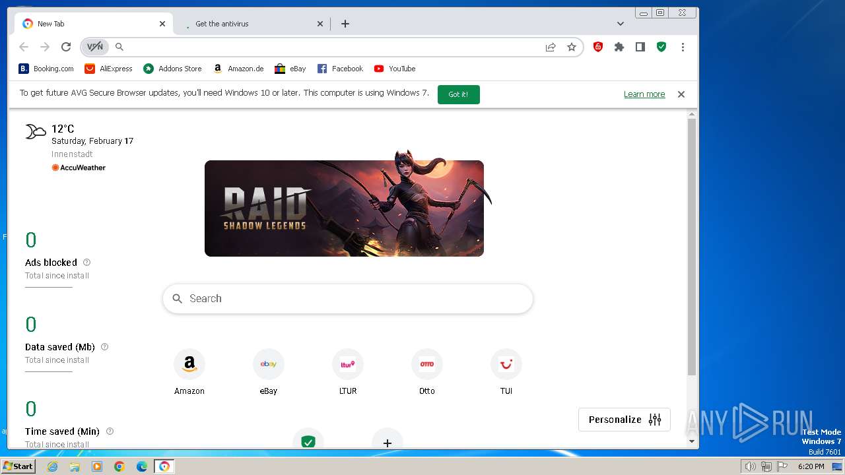Toggle the VPN button in address bar
Viewport: 845px width, 475px height.
[94, 47]
